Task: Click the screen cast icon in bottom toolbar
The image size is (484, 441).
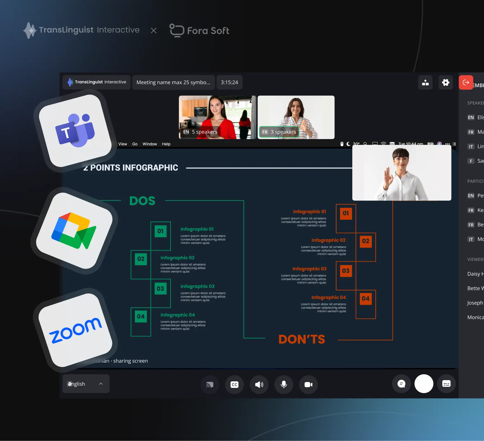Action: pyautogui.click(x=210, y=384)
